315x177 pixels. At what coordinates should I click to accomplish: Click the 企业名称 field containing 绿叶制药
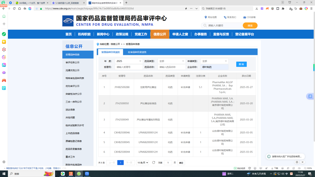(x=214, y=67)
